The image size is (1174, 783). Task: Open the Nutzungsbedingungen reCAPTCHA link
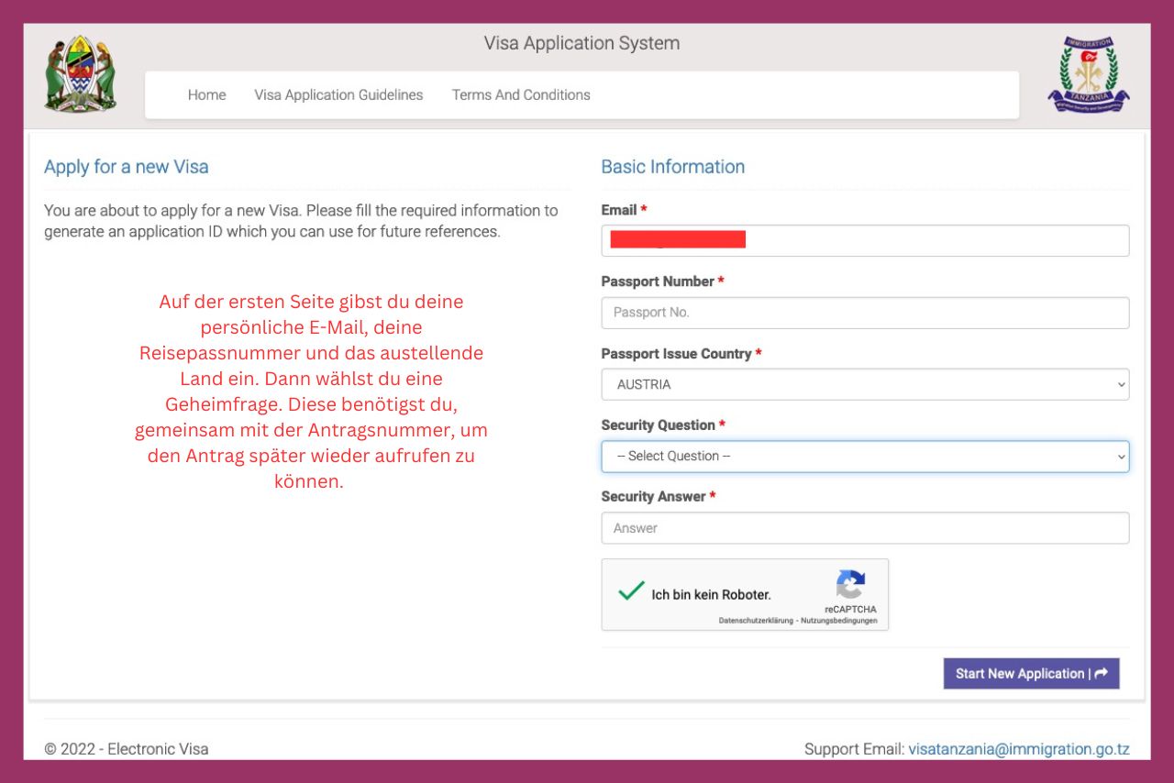[838, 621]
